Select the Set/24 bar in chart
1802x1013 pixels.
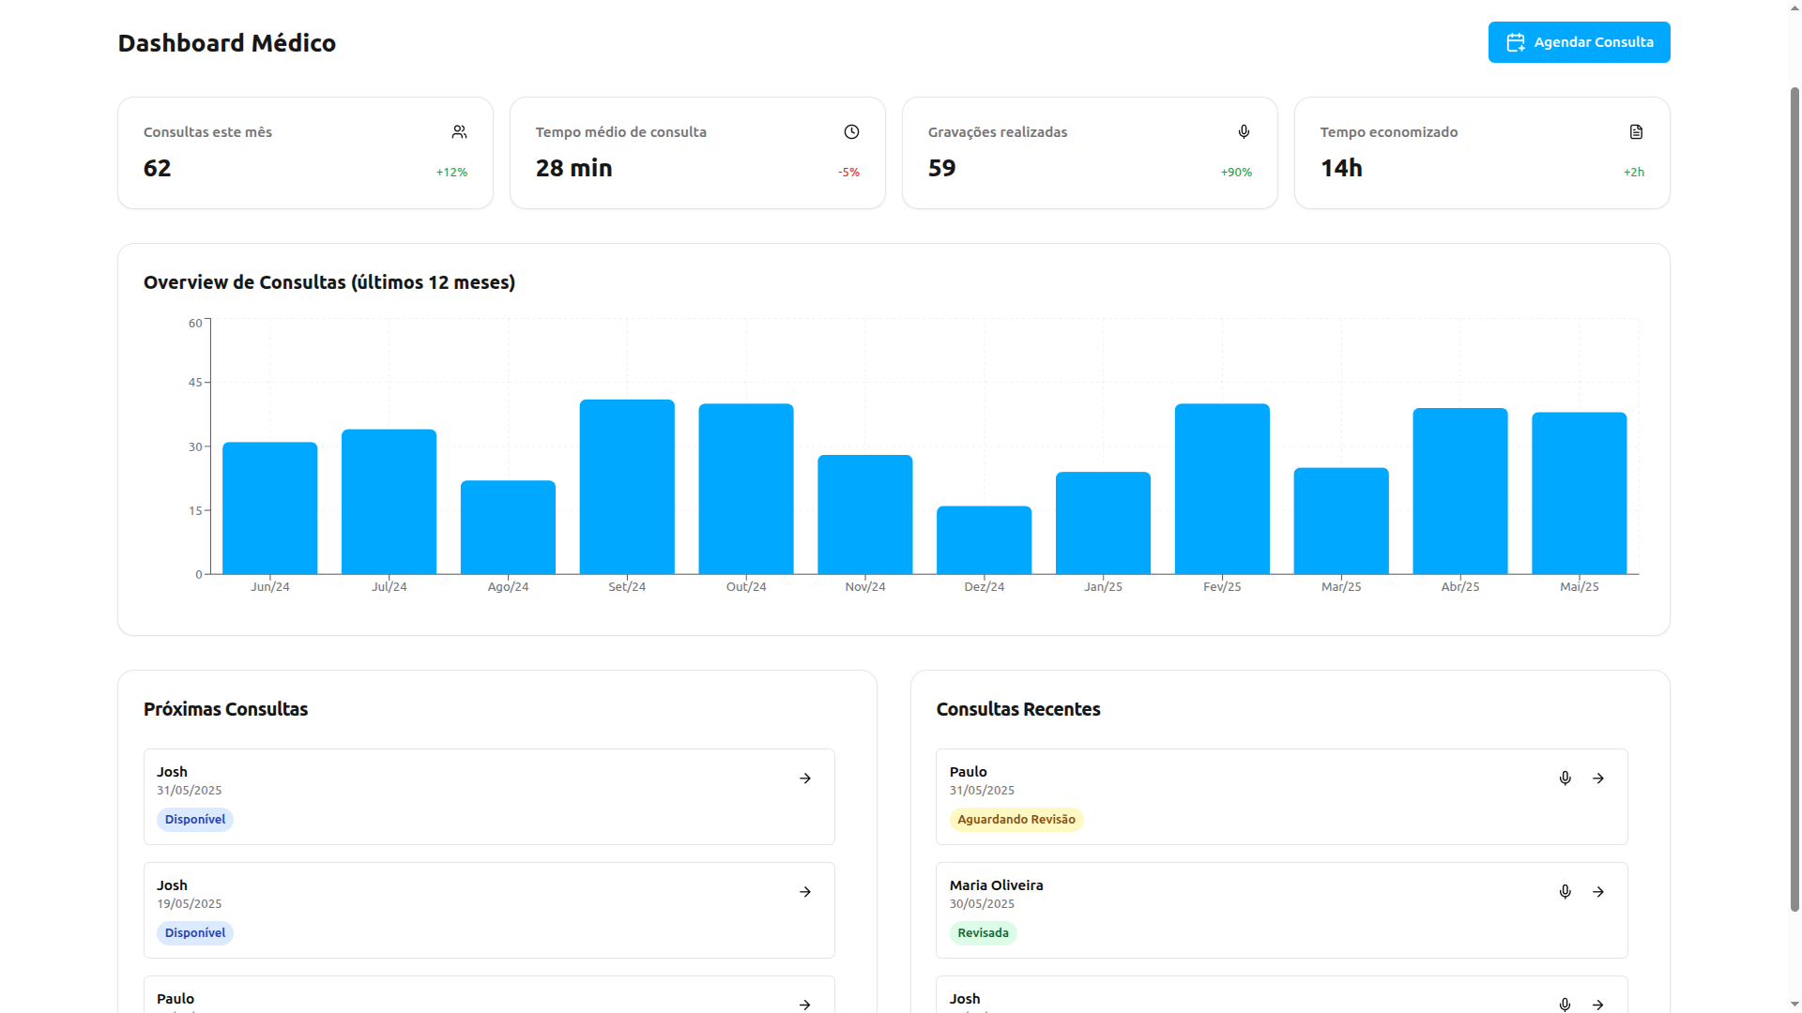click(627, 487)
